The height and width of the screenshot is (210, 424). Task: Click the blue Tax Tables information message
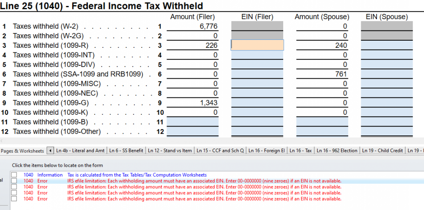click(137, 175)
